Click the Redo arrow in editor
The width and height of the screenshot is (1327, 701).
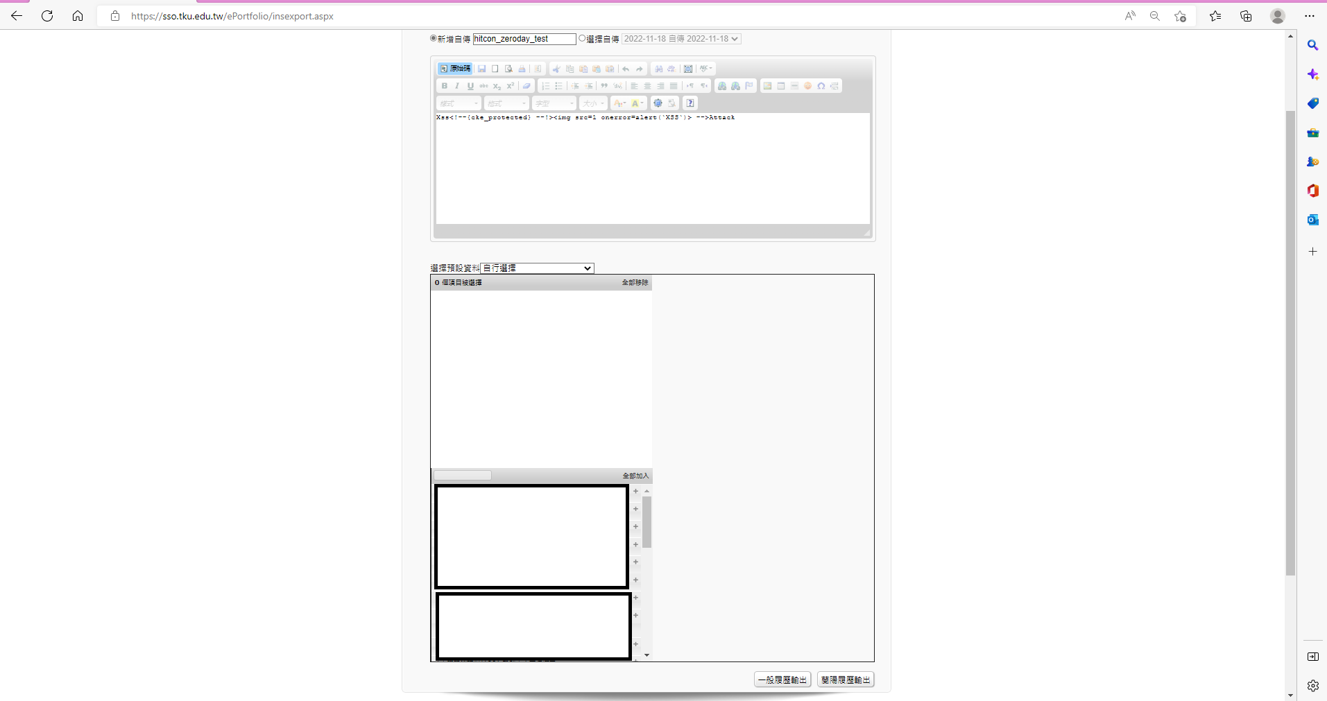640,69
